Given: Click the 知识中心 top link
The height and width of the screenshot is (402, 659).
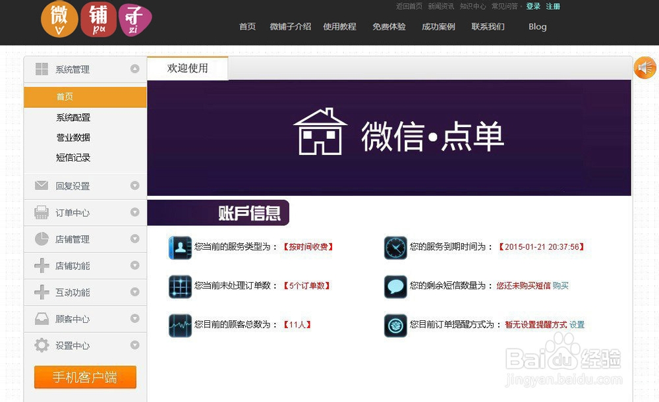Looking at the screenshot, I should pos(473,7).
